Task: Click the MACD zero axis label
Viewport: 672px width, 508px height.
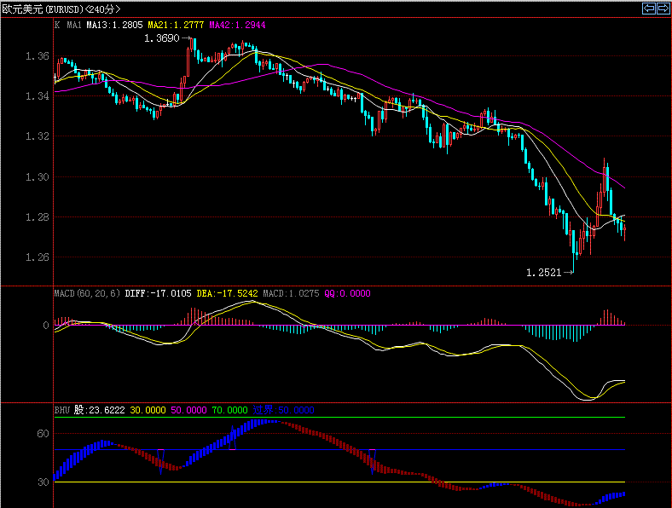Action: pyautogui.click(x=45, y=326)
